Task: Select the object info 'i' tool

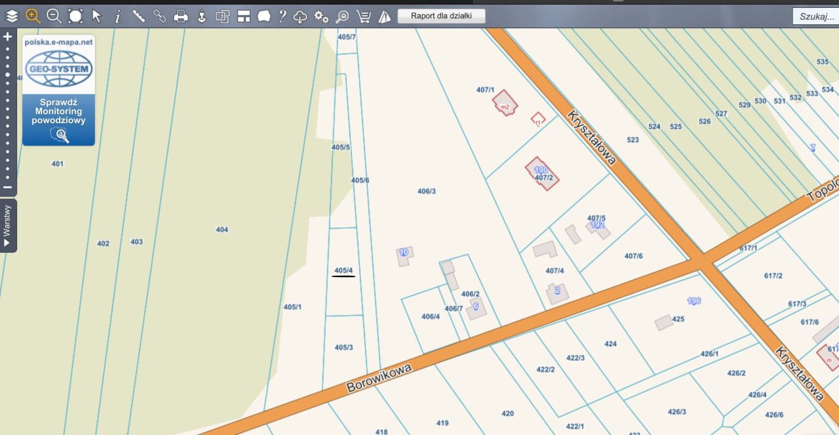Action: point(118,16)
